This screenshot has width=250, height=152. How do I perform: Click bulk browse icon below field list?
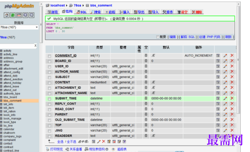94,142
